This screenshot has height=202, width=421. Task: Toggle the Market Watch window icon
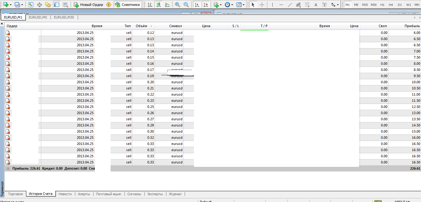coord(30,5)
